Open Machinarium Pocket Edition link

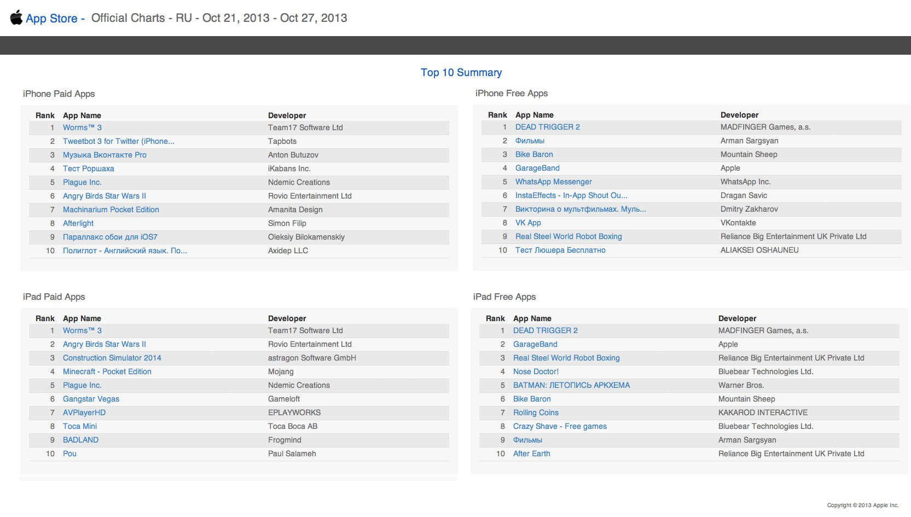click(x=111, y=210)
